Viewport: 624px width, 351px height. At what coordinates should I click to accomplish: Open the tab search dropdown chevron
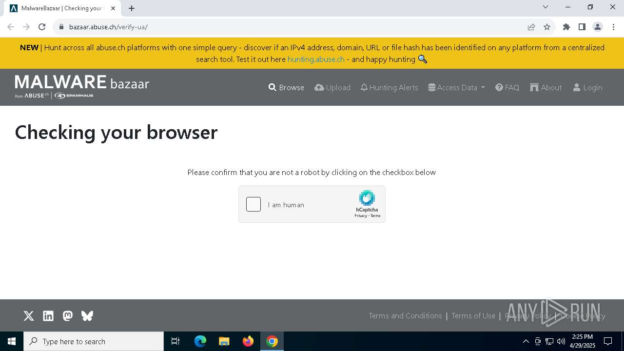coord(546,7)
